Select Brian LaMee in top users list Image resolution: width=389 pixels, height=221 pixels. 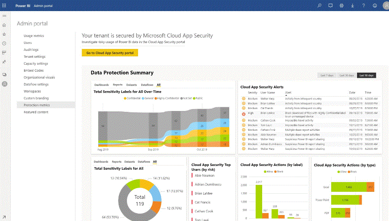pos(203,193)
